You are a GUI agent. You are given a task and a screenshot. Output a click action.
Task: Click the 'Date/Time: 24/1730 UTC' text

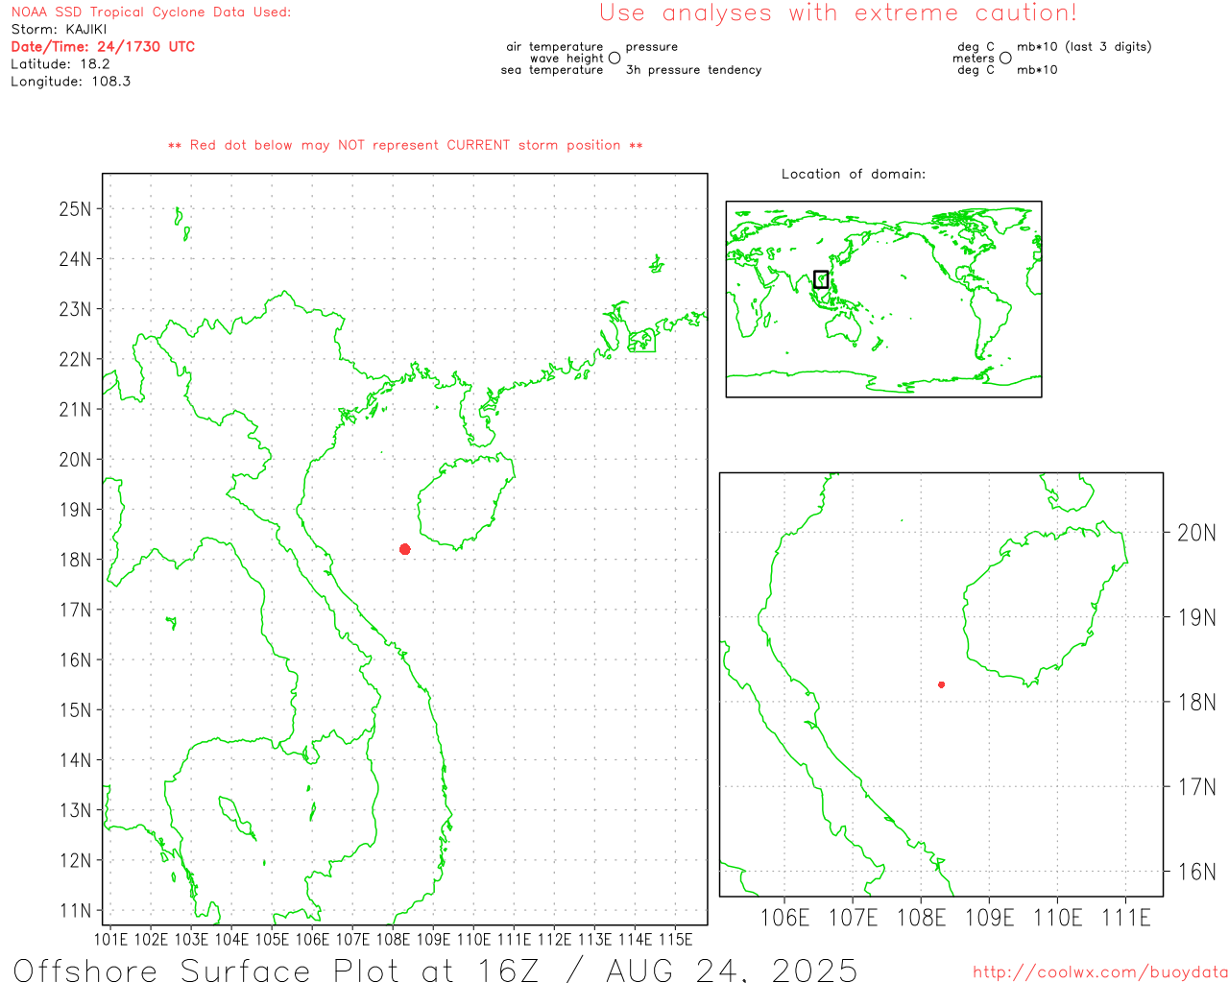tap(103, 46)
